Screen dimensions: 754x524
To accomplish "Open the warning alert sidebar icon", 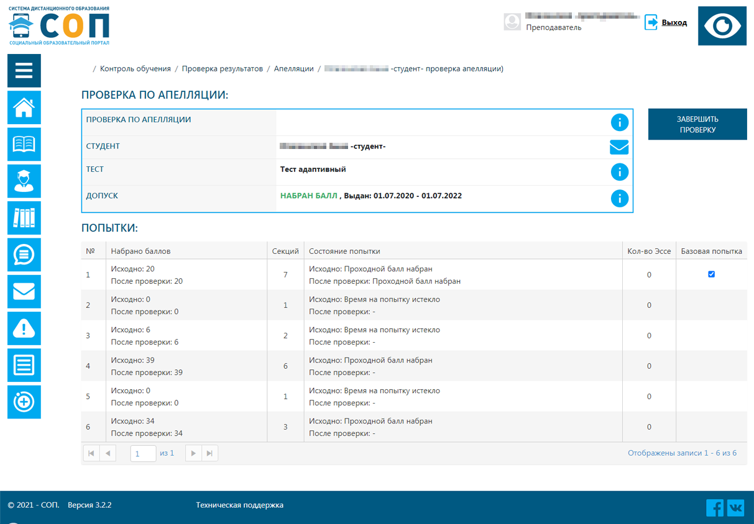I will click(24, 328).
